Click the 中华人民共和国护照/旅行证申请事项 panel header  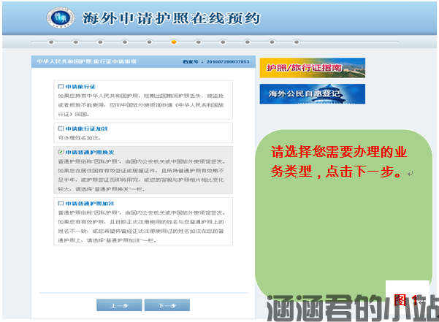coord(86,61)
